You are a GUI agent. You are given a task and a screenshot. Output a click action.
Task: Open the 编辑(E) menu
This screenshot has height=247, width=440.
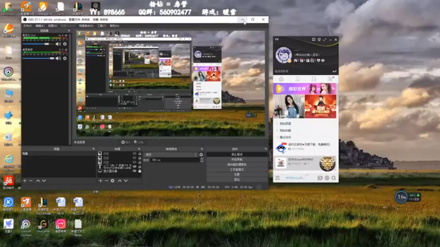point(40,26)
